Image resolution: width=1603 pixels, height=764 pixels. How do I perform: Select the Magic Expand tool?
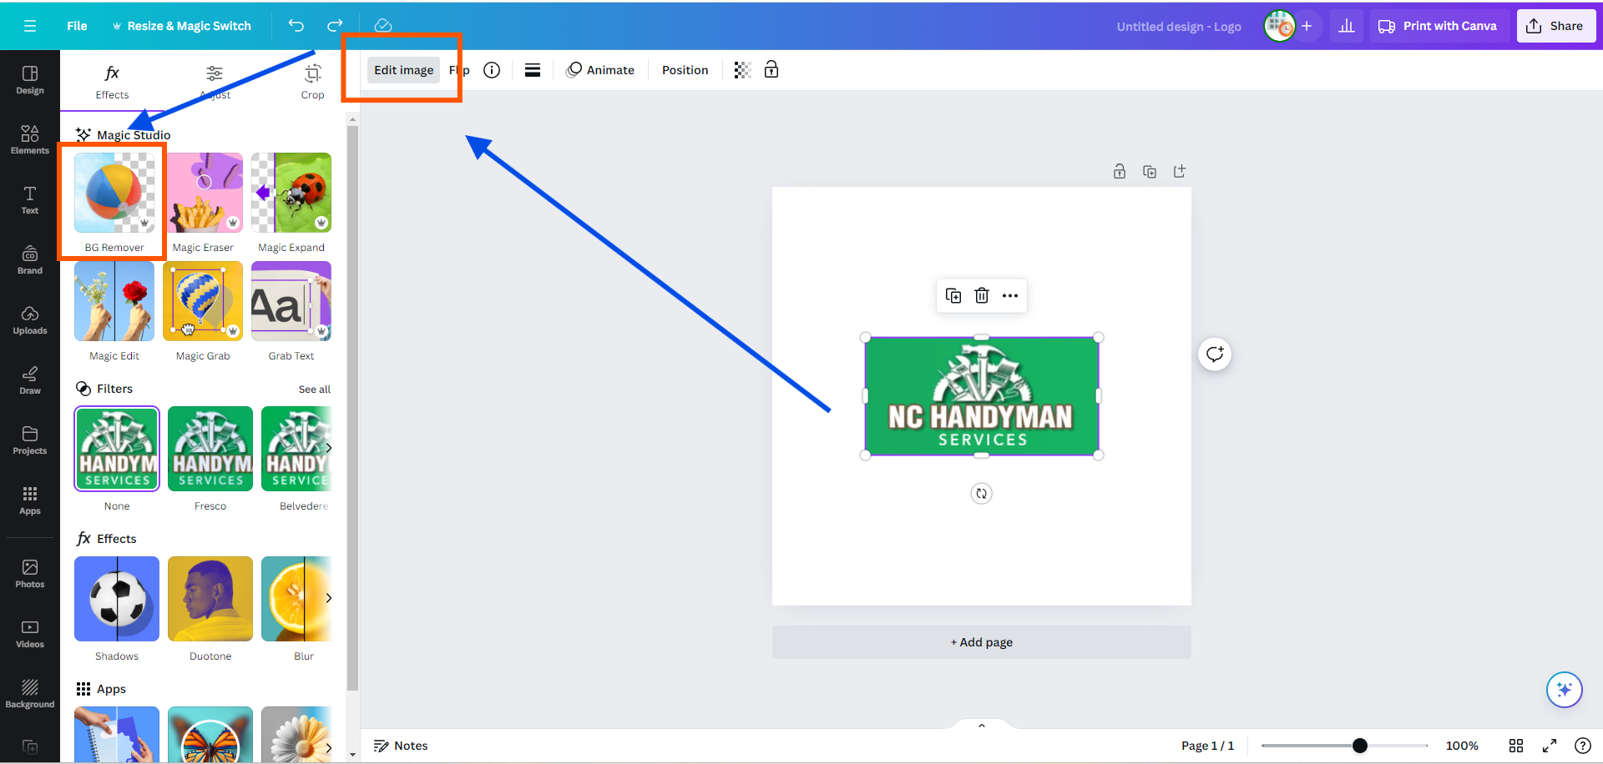[x=291, y=203]
